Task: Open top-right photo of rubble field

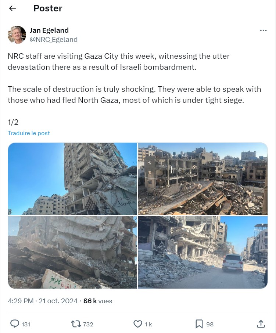Action: (203, 179)
